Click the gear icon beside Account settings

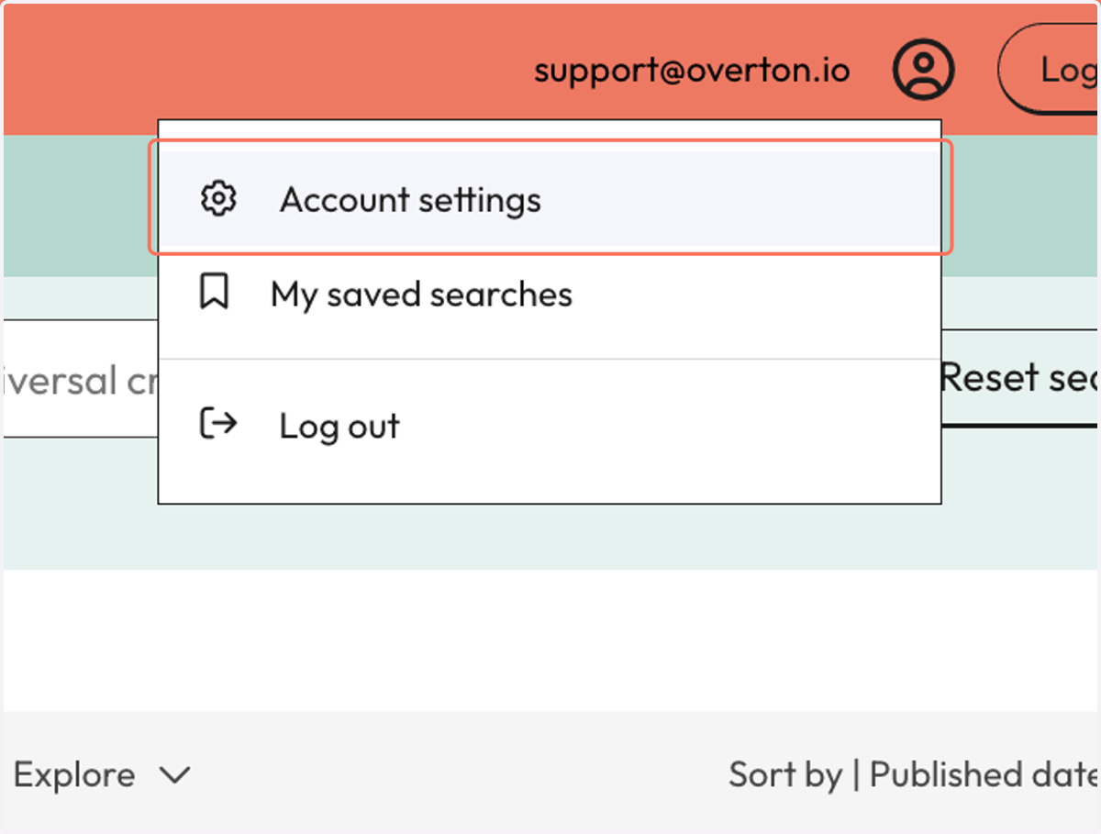pyautogui.click(x=218, y=199)
